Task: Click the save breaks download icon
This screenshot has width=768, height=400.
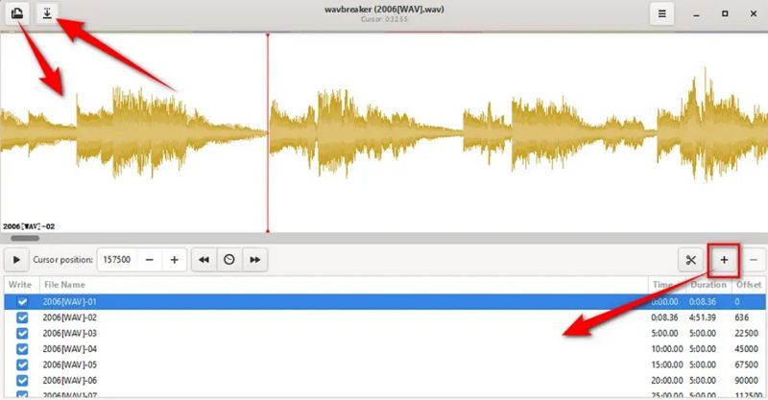Action: 47,13
